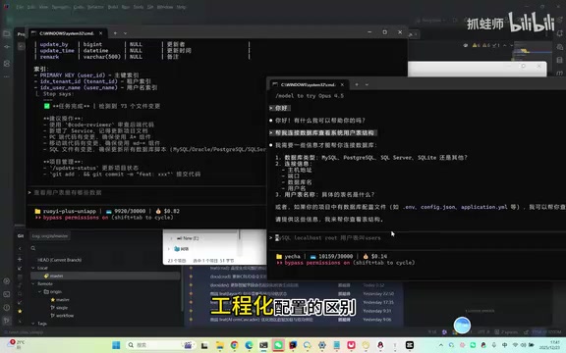
Task: Click the log entry dated Yesterday 9:06
Action: click(295, 320)
